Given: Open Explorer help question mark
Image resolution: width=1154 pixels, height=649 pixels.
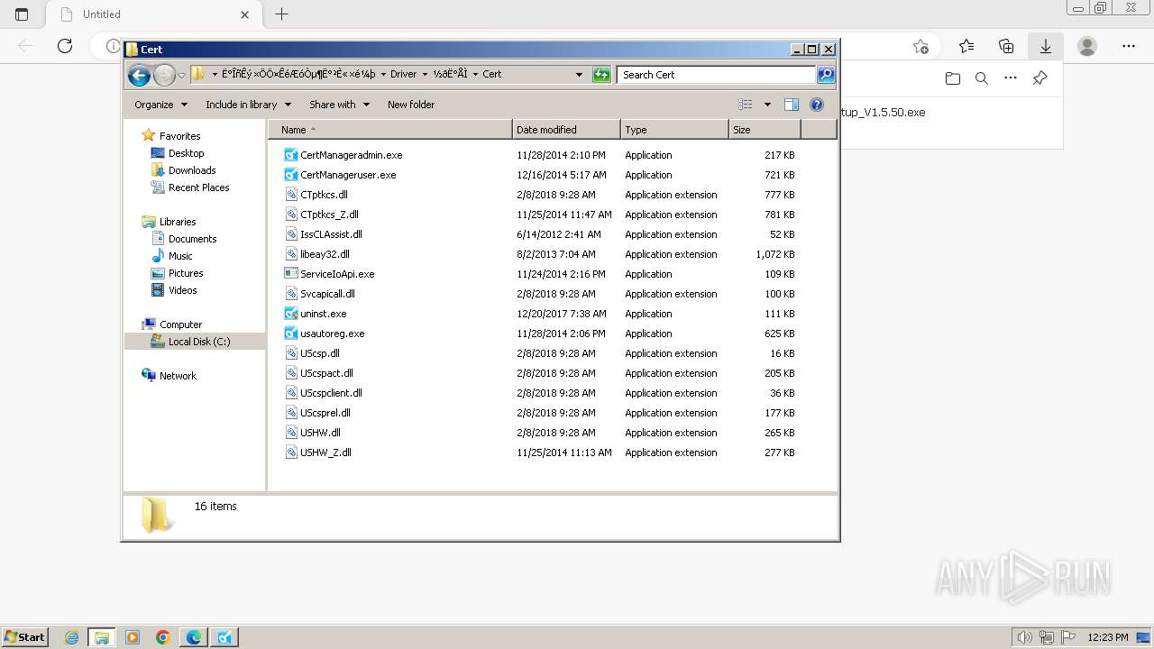Looking at the screenshot, I should tap(817, 105).
